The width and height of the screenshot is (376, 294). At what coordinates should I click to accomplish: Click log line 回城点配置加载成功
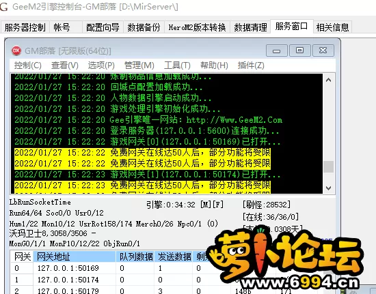coord(109,87)
